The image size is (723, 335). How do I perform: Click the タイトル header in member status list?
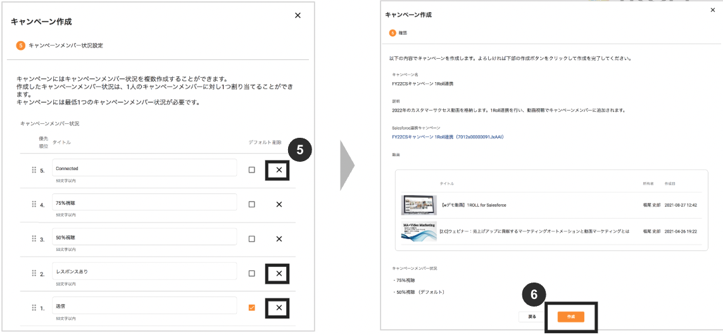click(x=61, y=143)
